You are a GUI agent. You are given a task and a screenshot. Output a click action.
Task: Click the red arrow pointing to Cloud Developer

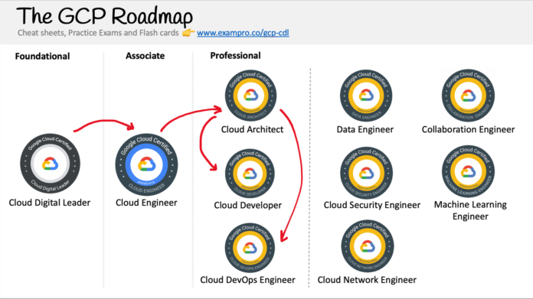208,143
